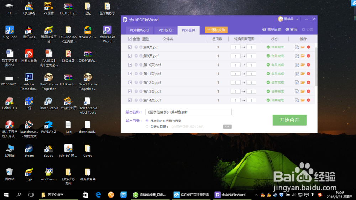Open Windows Store from taskbar

[x=85, y=195]
